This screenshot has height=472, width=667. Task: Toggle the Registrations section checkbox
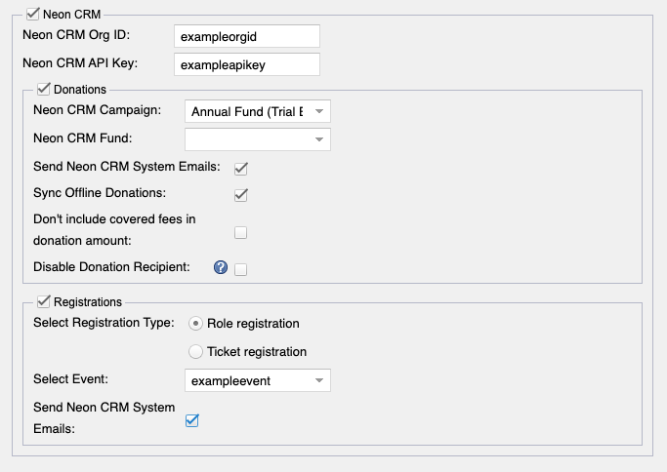pos(43,301)
